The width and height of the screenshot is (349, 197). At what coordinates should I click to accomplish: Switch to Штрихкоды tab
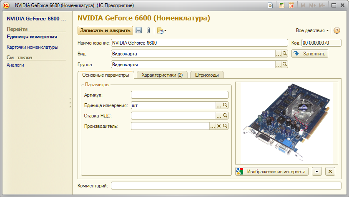[x=207, y=75]
